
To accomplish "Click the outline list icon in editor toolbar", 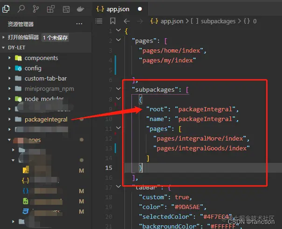I will point(99,21).
